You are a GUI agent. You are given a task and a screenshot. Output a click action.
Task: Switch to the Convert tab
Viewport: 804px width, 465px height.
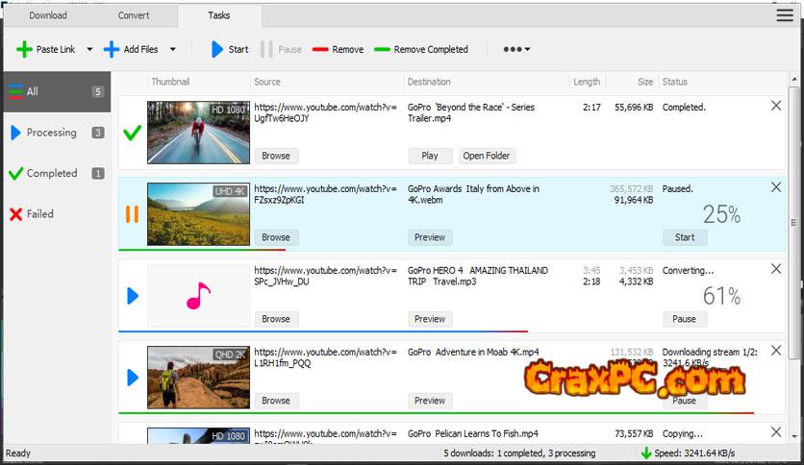click(x=134, y=15)
